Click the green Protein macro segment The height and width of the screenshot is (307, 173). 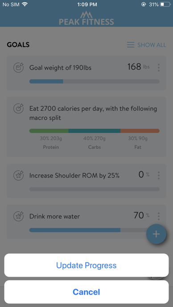49,131
